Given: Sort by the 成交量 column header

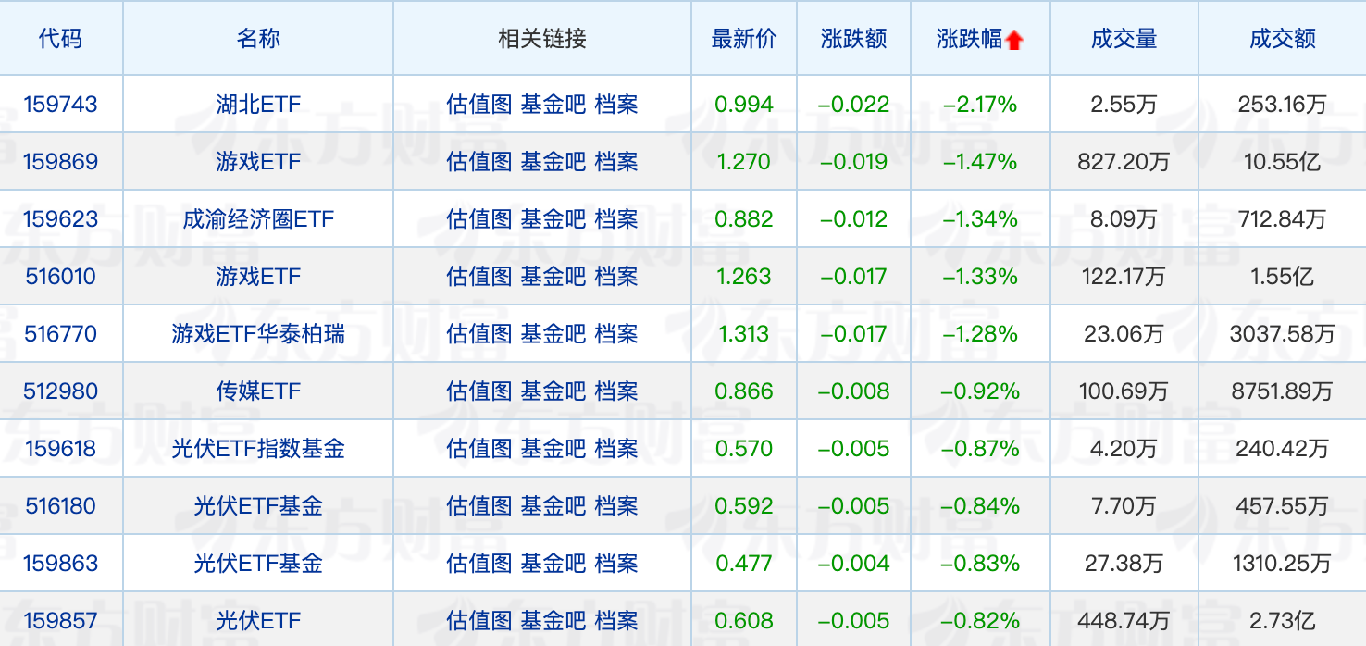Looking at the screenshot, I should pyautogui.click(x=1124, y=39).
